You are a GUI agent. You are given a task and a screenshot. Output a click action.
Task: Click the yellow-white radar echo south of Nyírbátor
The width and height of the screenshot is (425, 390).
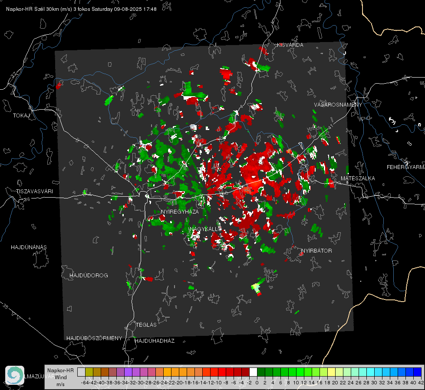tap(256, 288)
